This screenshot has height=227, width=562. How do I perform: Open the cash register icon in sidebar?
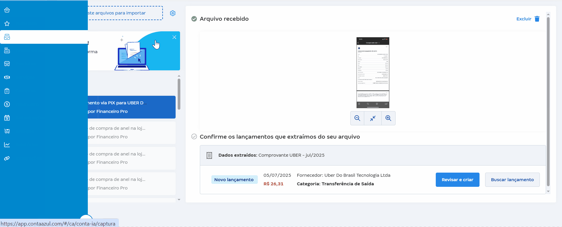(7, 51)
